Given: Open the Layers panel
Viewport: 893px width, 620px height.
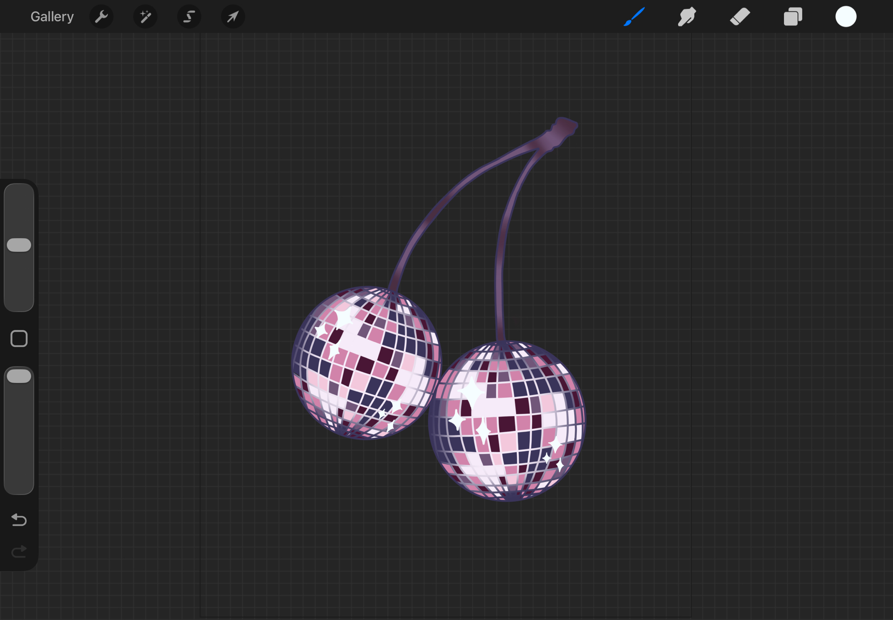Looking at the screenshot, I should point(793,17).
